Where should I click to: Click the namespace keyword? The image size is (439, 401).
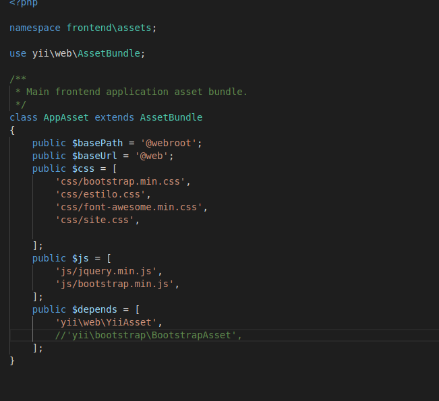point(35,28)
